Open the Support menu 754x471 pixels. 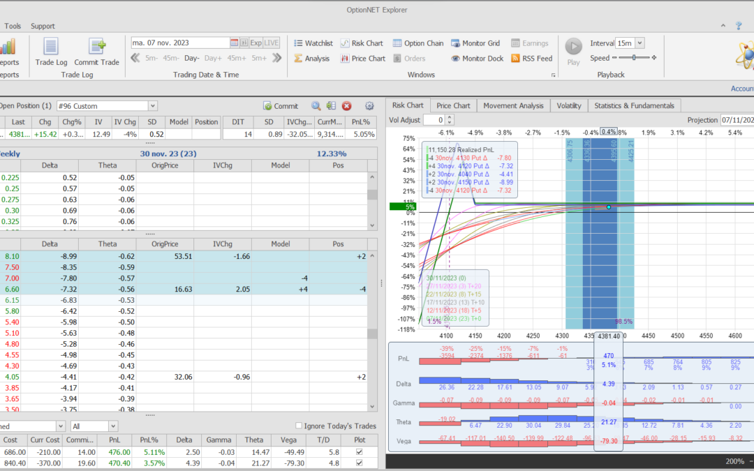tap(43, 26)
